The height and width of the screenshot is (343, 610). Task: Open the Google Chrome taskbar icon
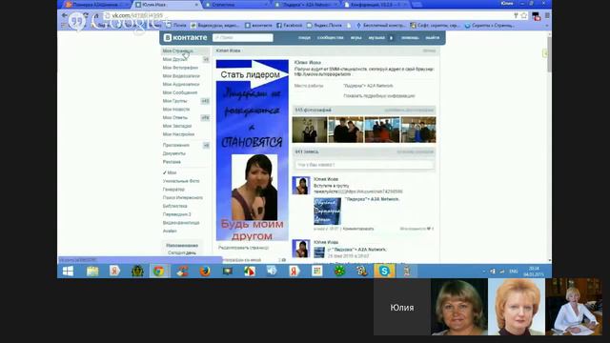[x=159, y=271]
